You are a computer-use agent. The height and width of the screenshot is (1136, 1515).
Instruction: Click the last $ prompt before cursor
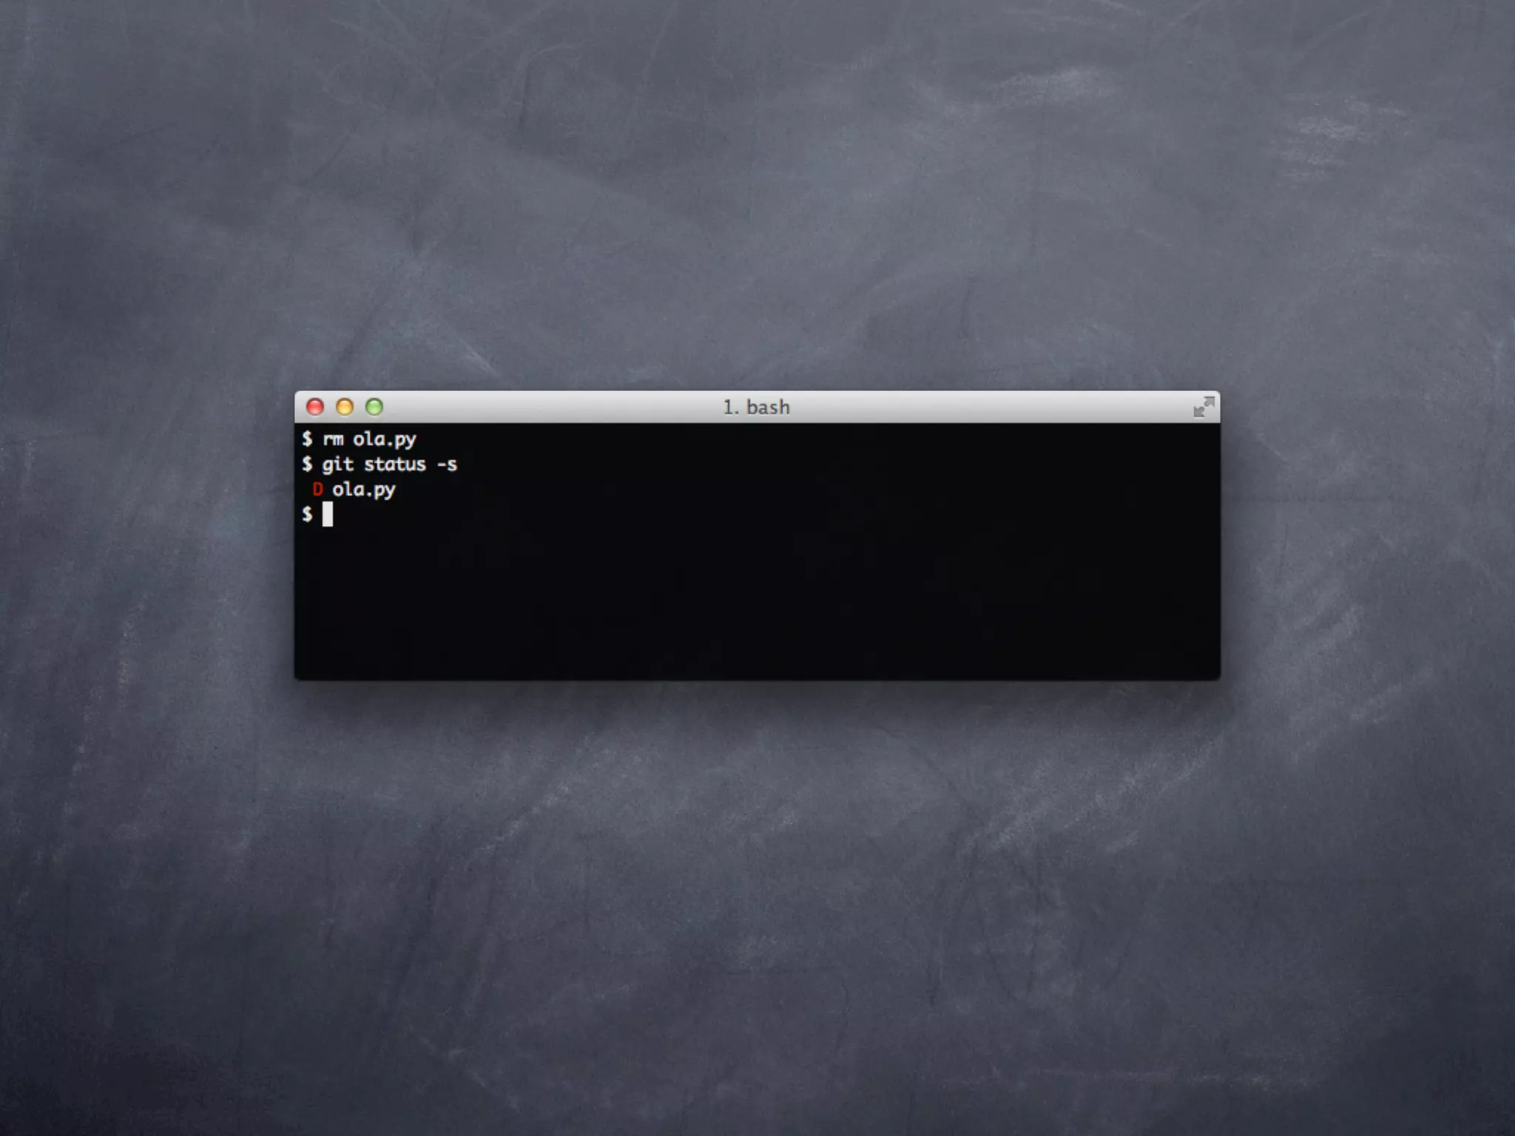tap(307, 514)
